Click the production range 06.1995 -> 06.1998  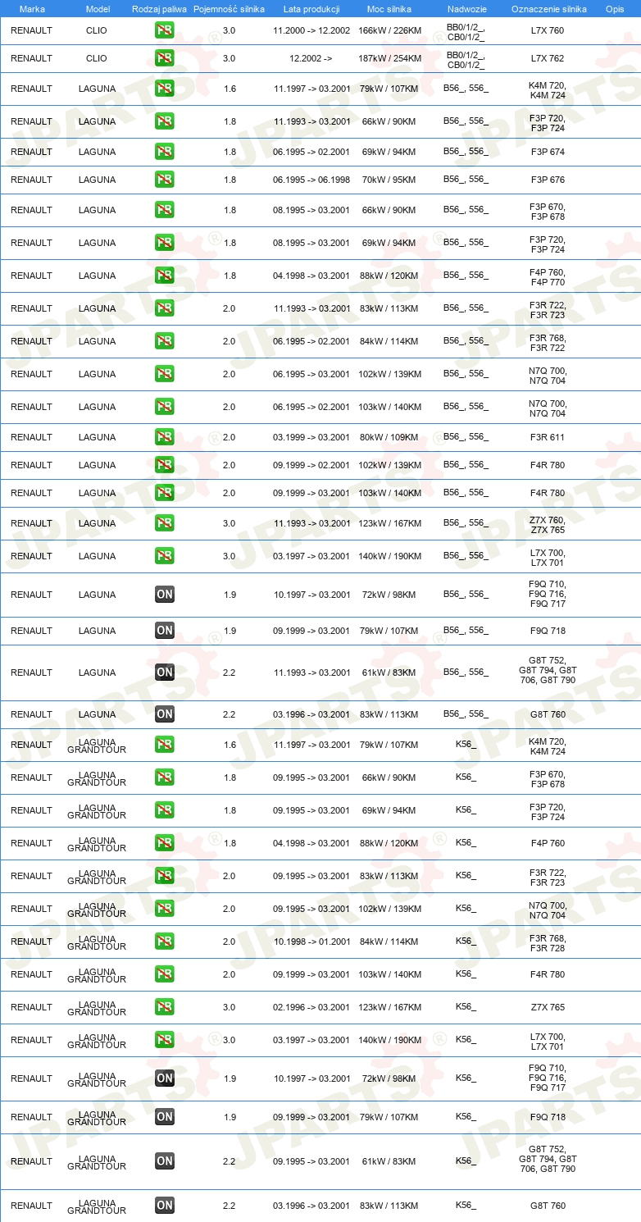(311, 180)
